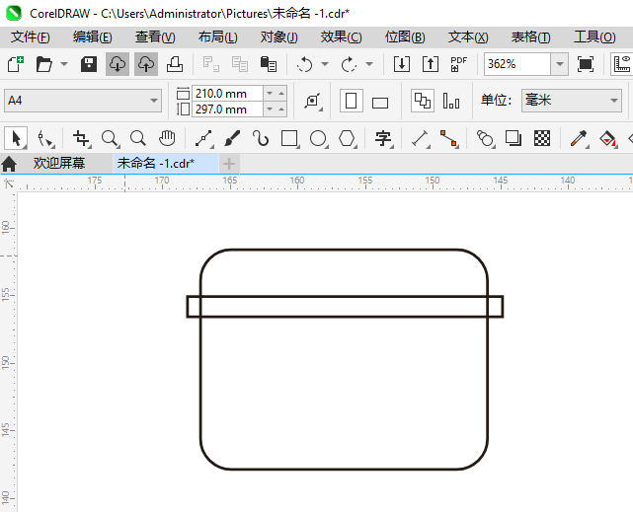Viewport: 633px width, 512px height.
Task: Click the New document icon
Action: [x=16, y=64]
